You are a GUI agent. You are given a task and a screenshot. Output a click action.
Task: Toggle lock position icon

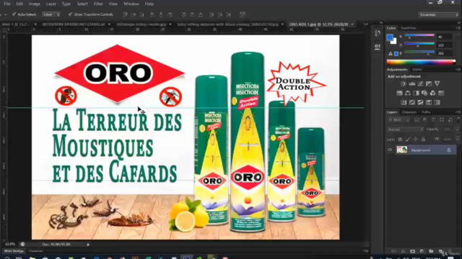[x=416, y=140]
